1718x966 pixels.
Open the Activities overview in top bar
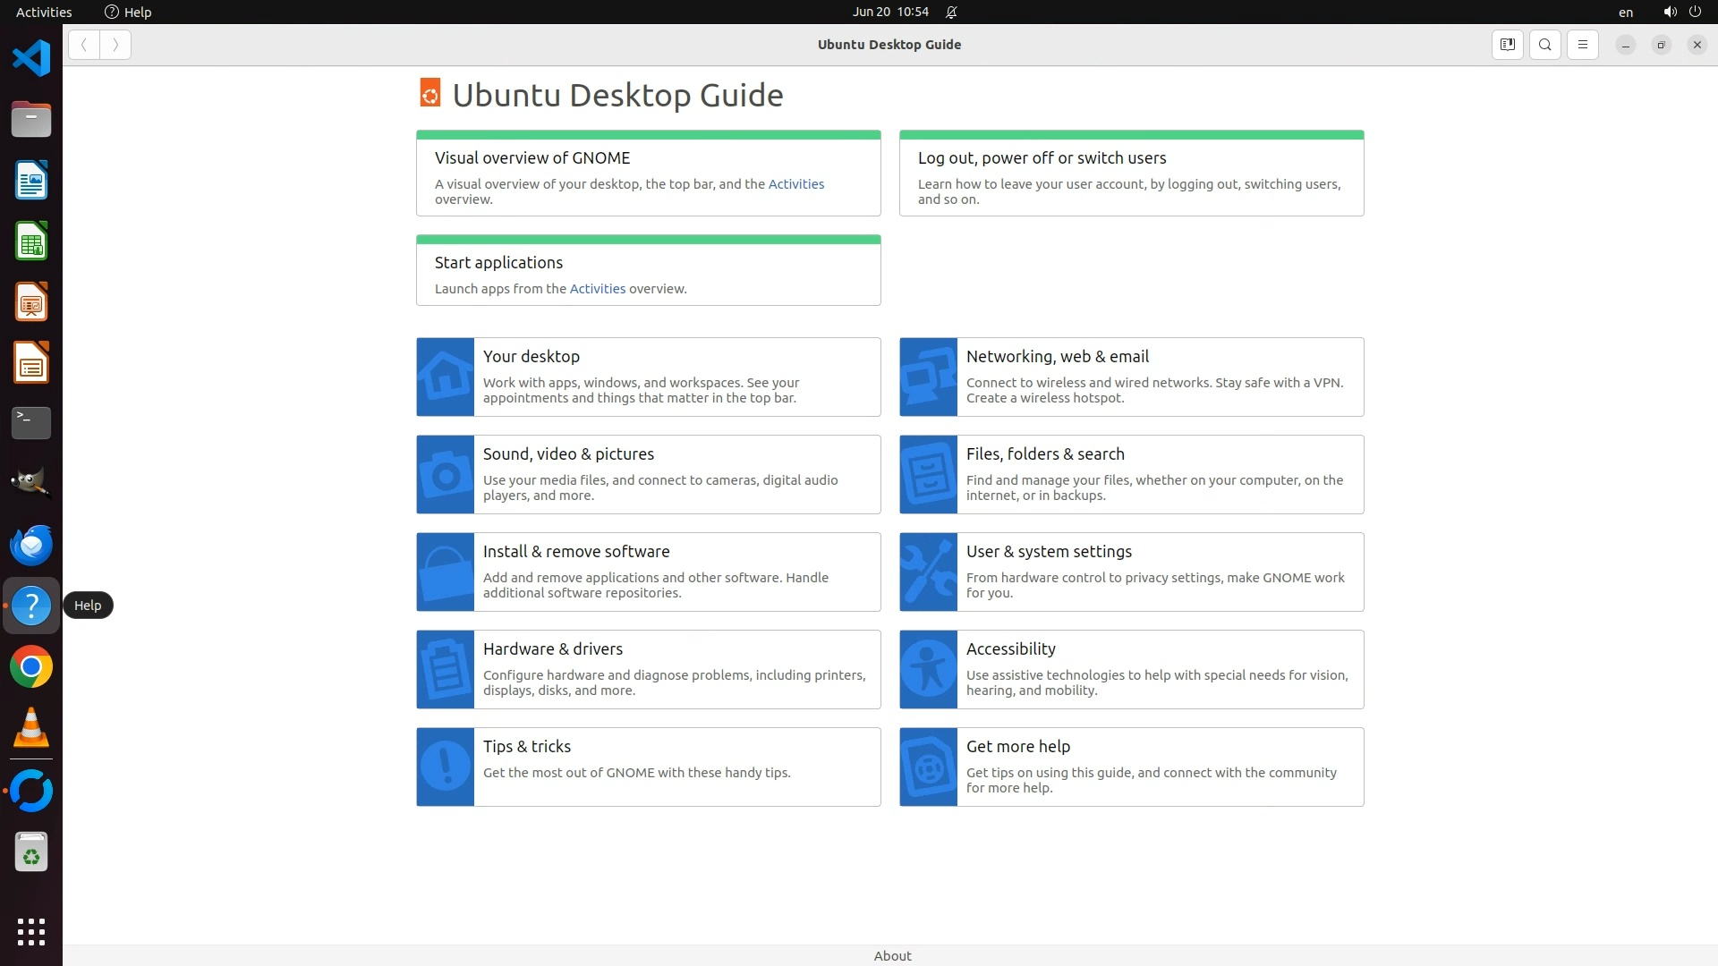44,12
